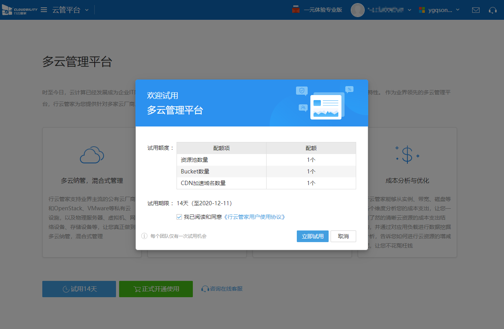Click the green 正式开通使用 button
The width and height of the screenshot is (504, 329).
[x=156, y=289]
